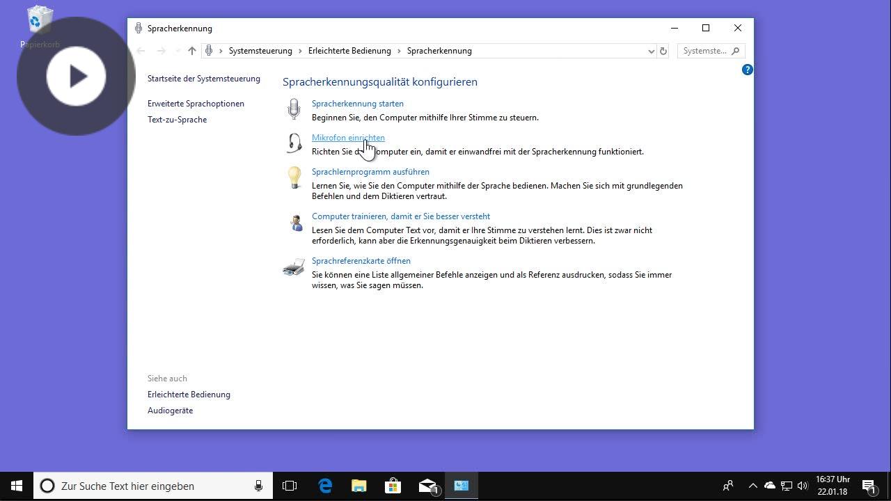Open Computer trainieren link
891x501 pixels.
(x=401, y=216)
